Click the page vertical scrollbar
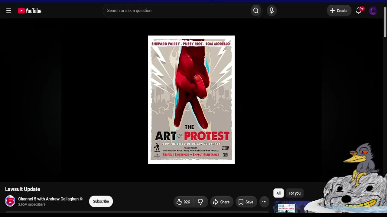The image size is (387, 217). coord(385,22)
